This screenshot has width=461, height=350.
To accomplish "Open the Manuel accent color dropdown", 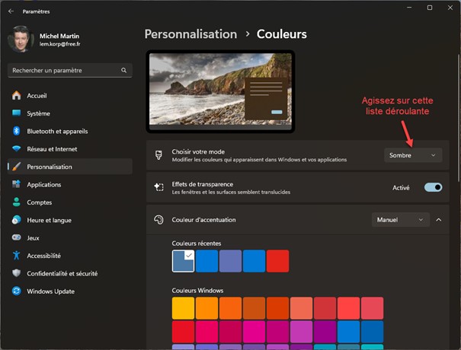I will (x=401, y=220).
